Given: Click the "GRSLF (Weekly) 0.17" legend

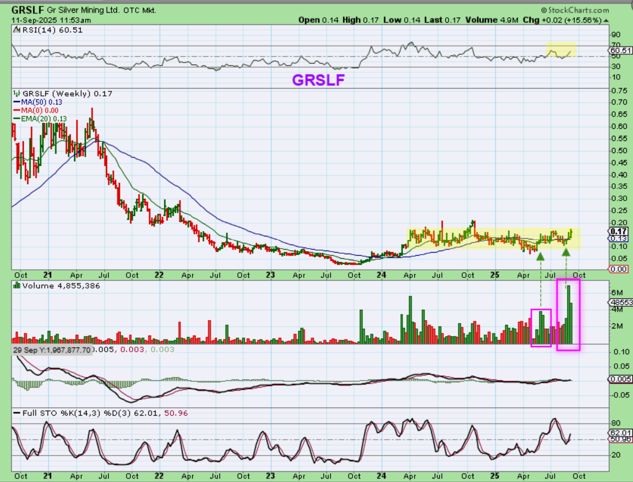Looking at the screenshot, I should [68, 93].
